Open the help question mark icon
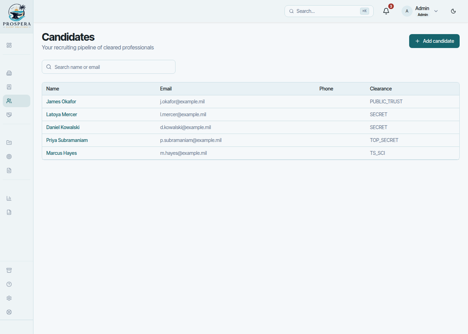 (9, 284)
